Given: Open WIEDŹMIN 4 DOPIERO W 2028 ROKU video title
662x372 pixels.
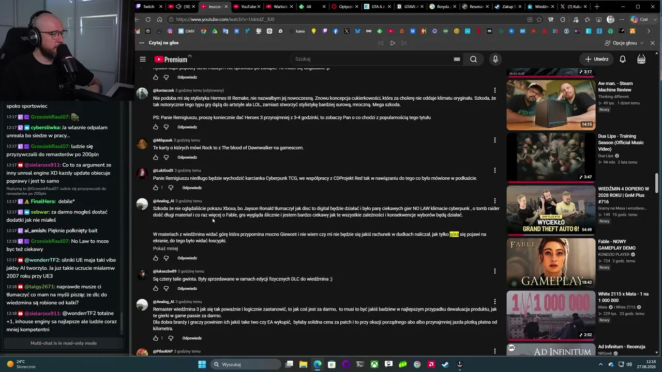Looking at the screenshot, I should (x=624, y=195).
